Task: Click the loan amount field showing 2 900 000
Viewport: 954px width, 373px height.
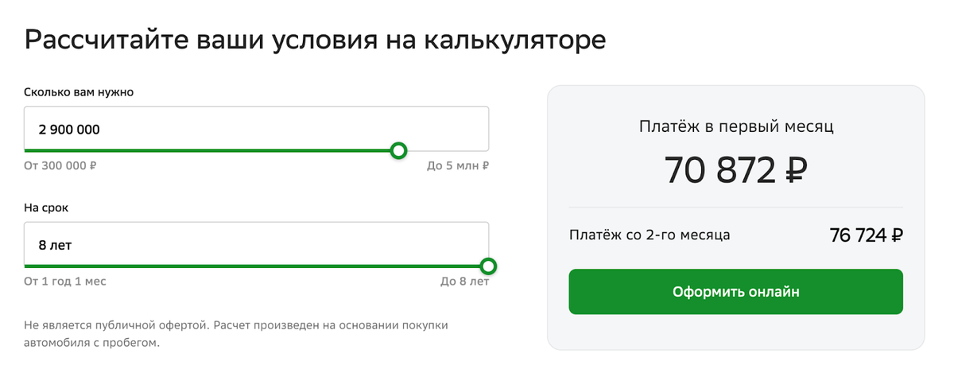Action: point(256,128)
